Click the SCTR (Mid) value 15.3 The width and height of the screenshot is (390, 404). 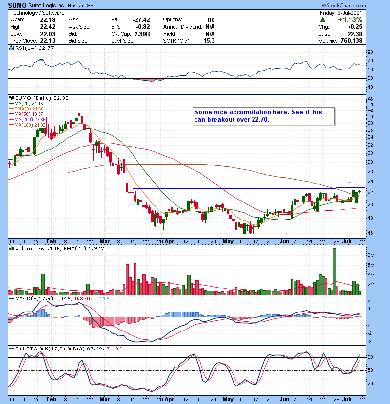click(x=209, y=41)
